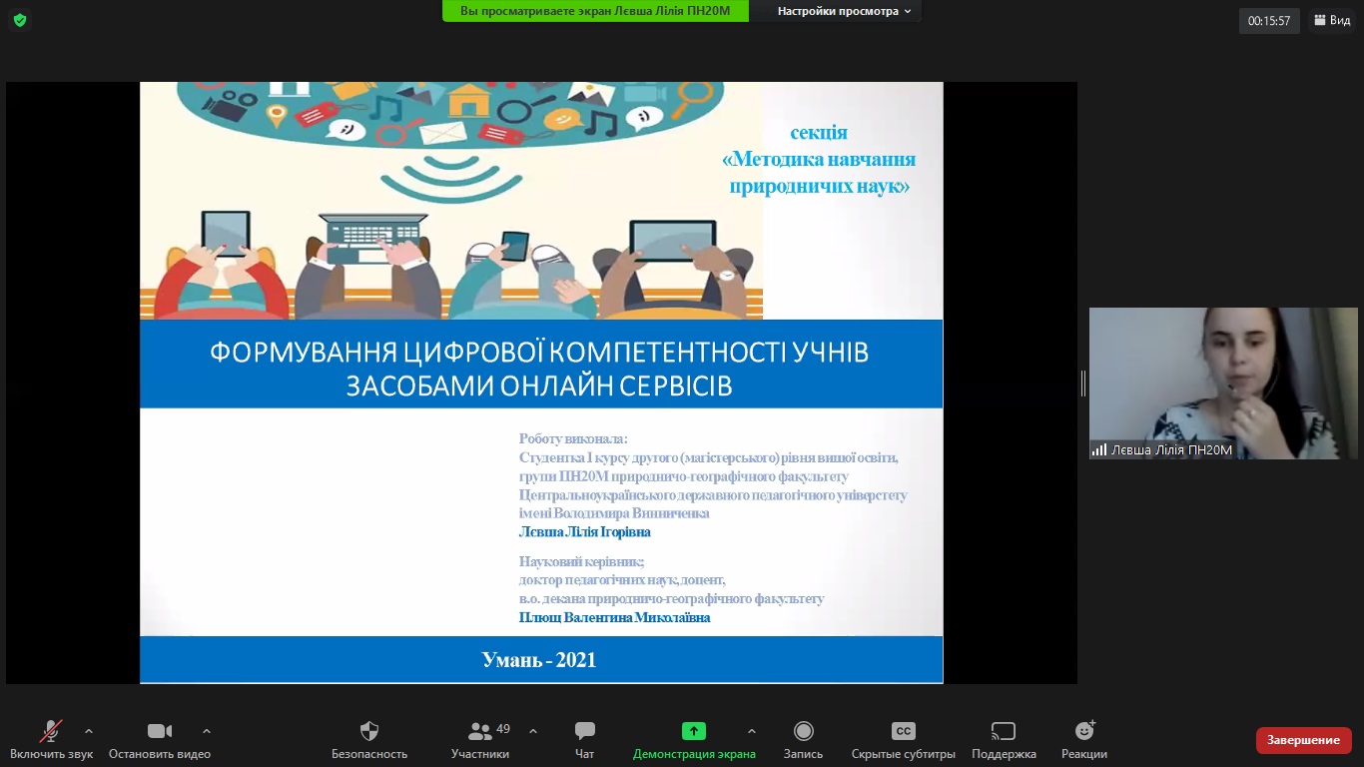Expand video options arrow next to camera
The width and height of the screenshot is (1364, 767).
pyautogui.click(x=207, y=730)
